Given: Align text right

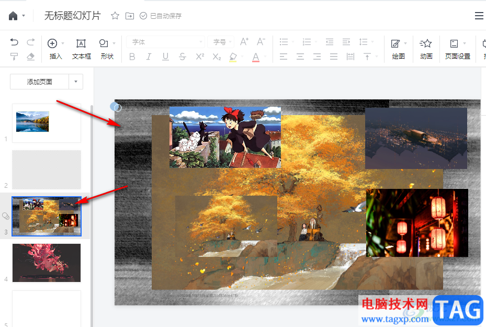Looking at the screenshot, I should pyautogui.click(x=317, y=57).
